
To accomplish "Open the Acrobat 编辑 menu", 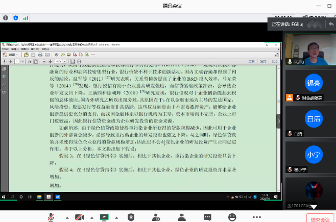I will (x=15, y=49).
